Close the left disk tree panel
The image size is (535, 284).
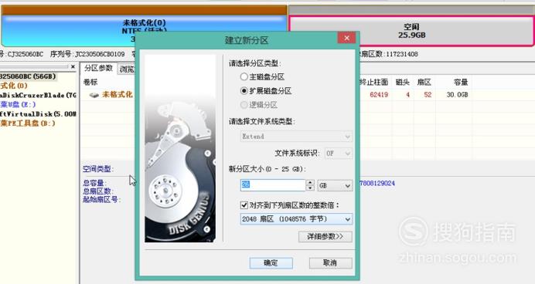(73, 66)
